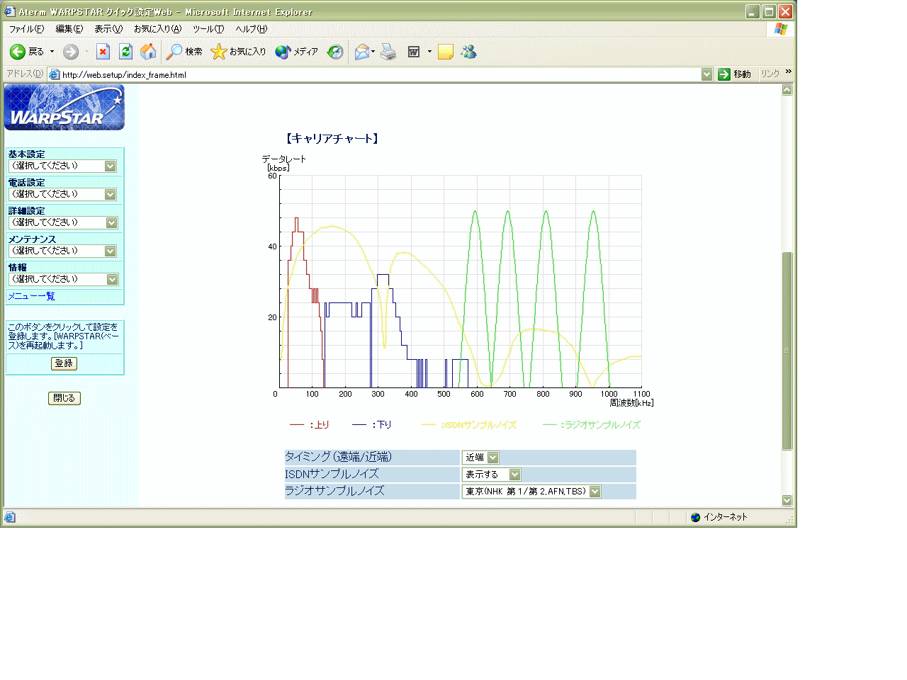
Task: Stop page loading with the red X icon
Action: [x=103, y=52]
